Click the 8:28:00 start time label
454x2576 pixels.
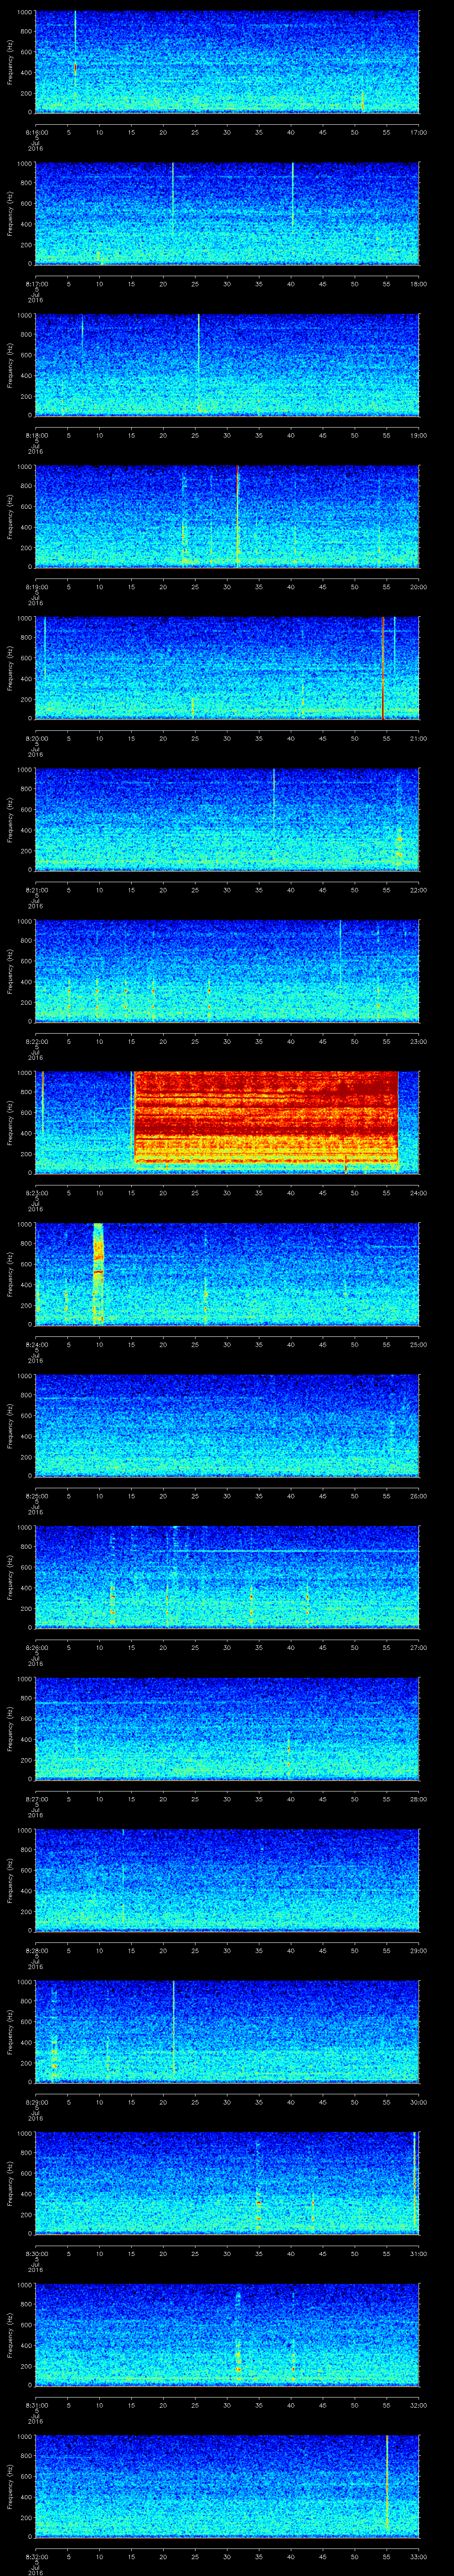point(36,1951)
